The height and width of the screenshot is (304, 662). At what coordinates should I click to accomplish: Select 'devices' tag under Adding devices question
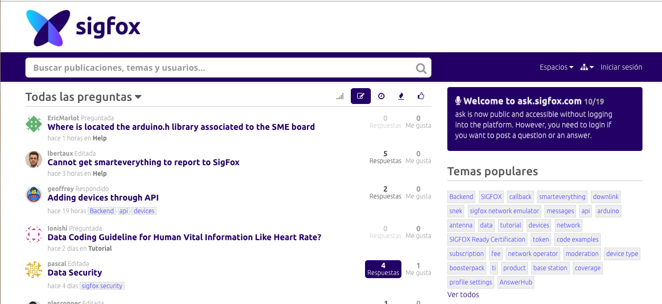144,211
